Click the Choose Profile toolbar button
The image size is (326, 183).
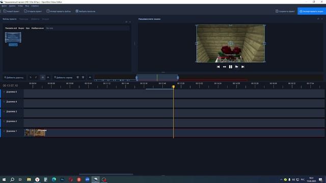coord(86,11)
